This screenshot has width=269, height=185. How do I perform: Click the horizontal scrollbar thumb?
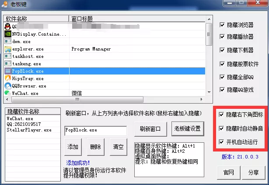(77, 99)
